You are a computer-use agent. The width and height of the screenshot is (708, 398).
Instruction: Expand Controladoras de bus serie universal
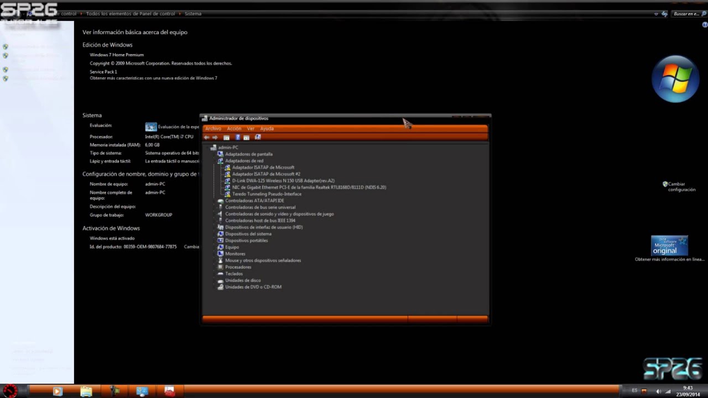(x=215, y=207)
